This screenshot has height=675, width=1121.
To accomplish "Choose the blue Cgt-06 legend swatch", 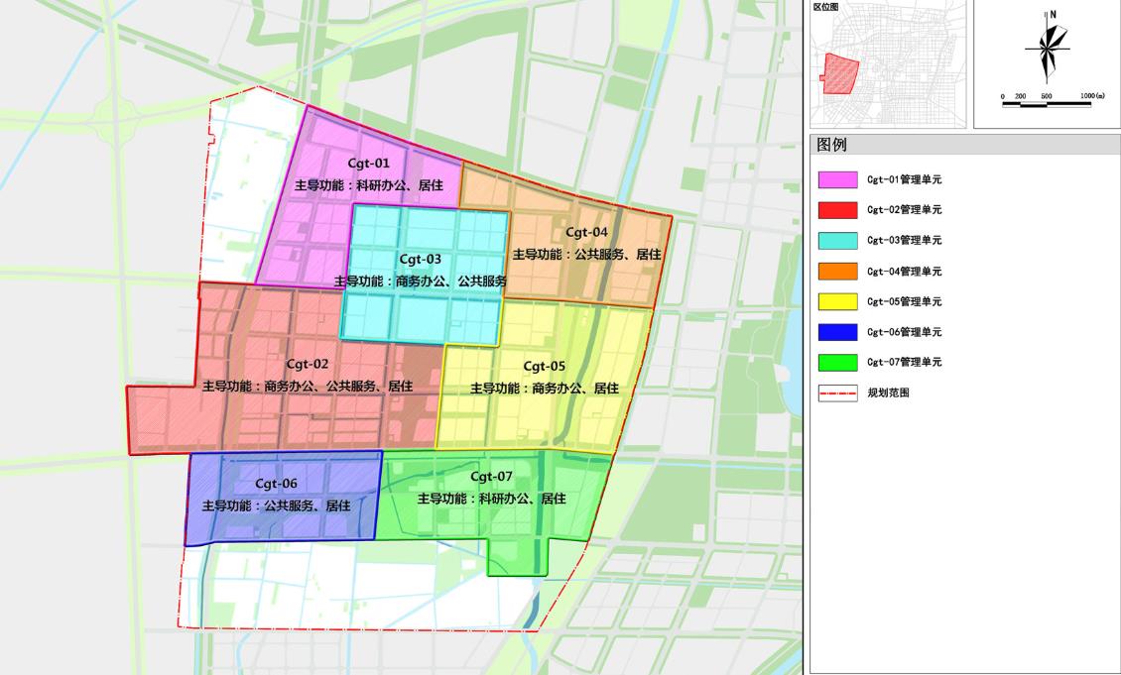I will click(837, 332).
